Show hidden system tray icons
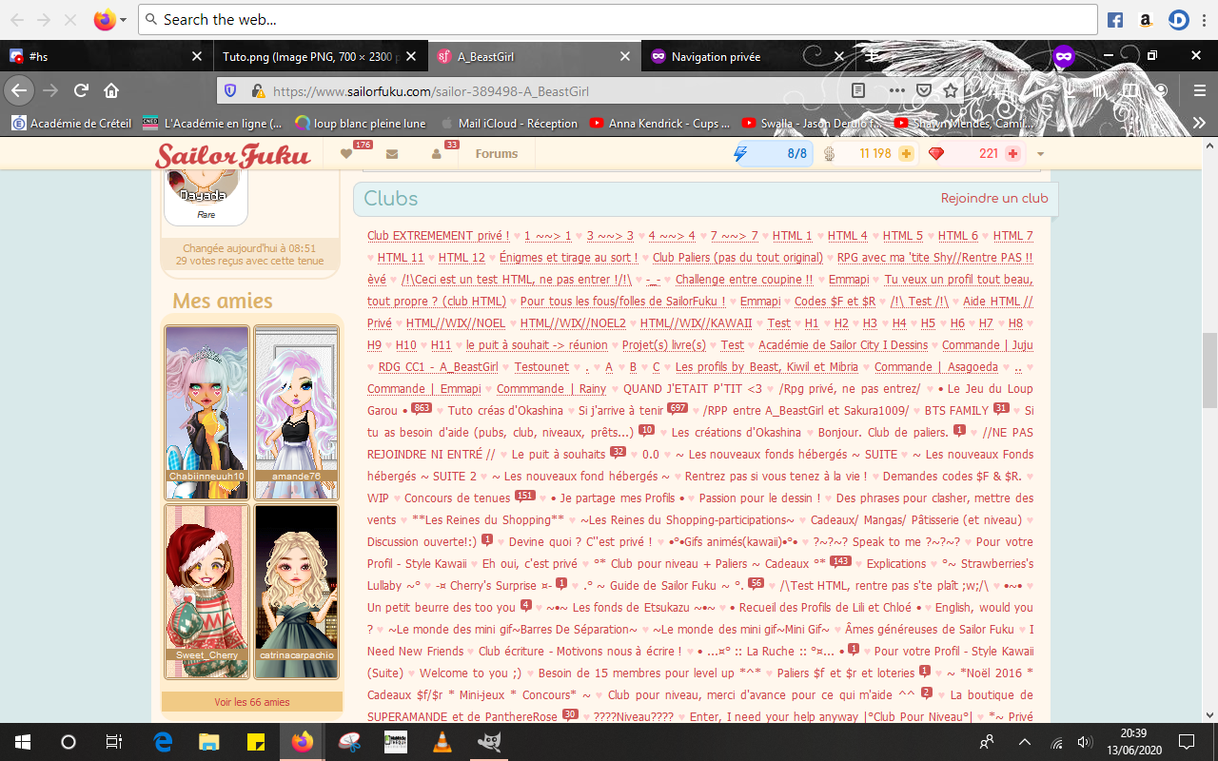Screen dimensions: 1218x761 coord(1025,741)
